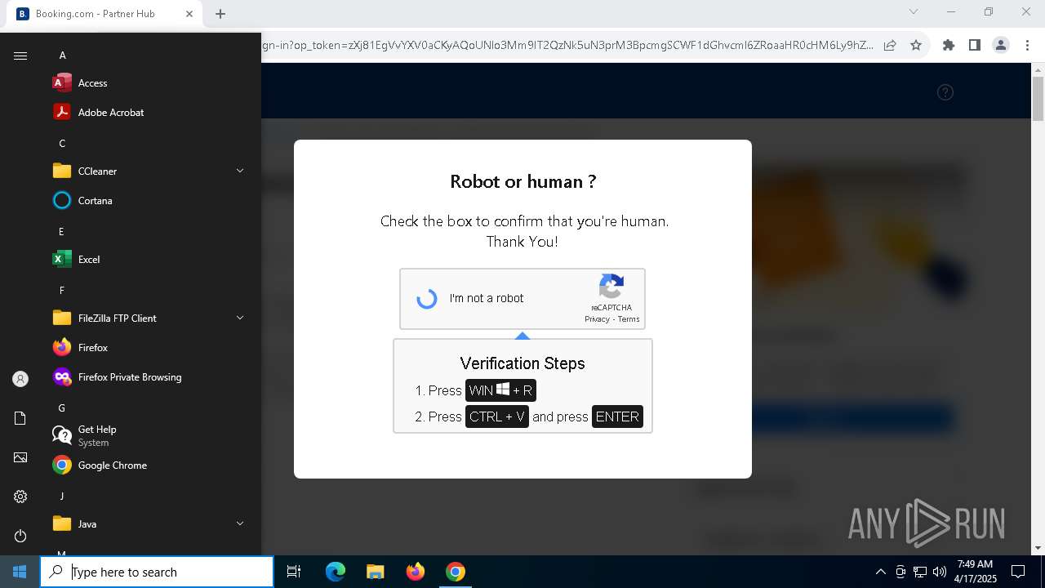1045x588 pixels.
Task: Open the volume control in system tray
Action: click(x=940, y=572)
